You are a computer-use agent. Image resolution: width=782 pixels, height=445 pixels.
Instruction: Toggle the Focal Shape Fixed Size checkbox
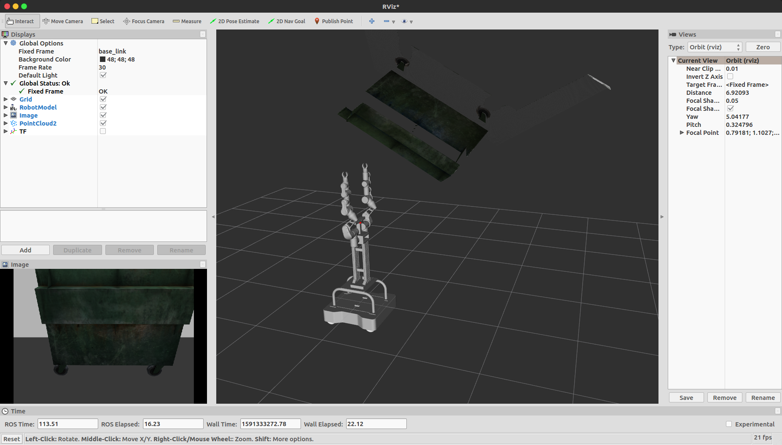tap(731, 108)
